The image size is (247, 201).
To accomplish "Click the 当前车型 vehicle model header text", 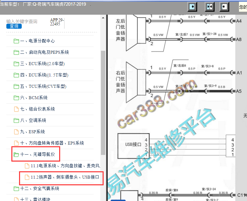I will coord(43,4).
